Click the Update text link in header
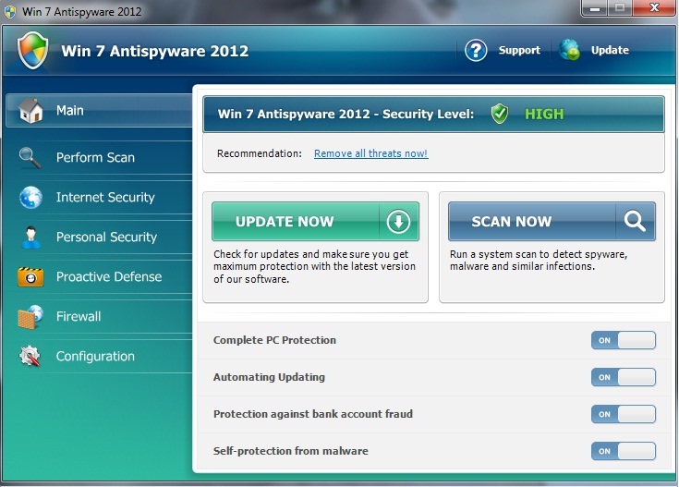Viewport: 679px width, 487px height. (x=610, y=50)
